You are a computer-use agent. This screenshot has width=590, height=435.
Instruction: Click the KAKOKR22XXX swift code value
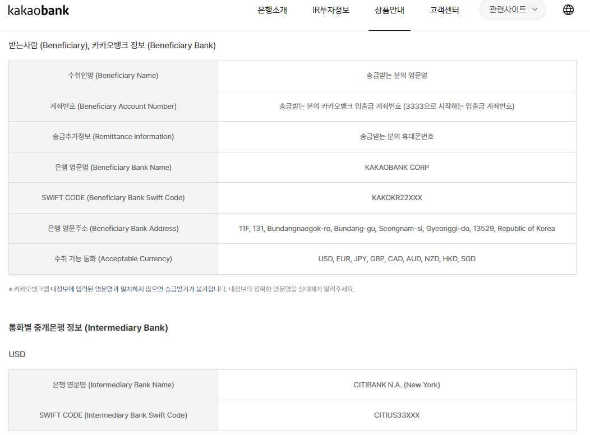(397, 198)
